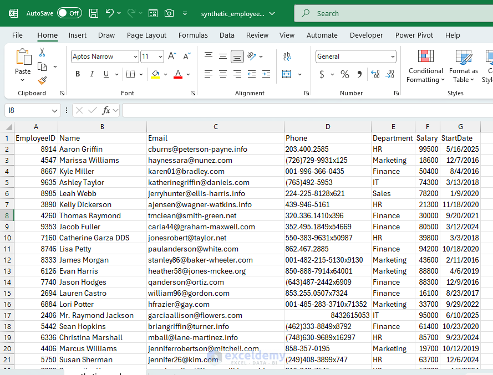The width and height of the screenshot is (493, 375).
Task: Click the camera screenshot icon
Action: [169, 13]
